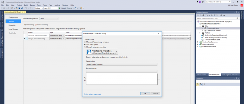Click the Undo arrow in the toolbar

(x=26, y=8)
